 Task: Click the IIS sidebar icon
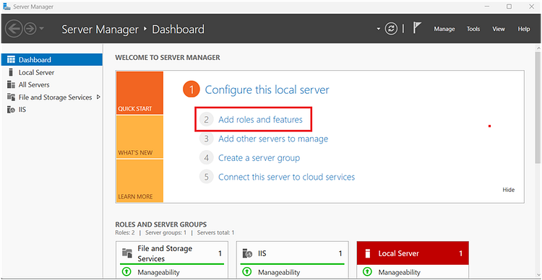click(11, 110)
